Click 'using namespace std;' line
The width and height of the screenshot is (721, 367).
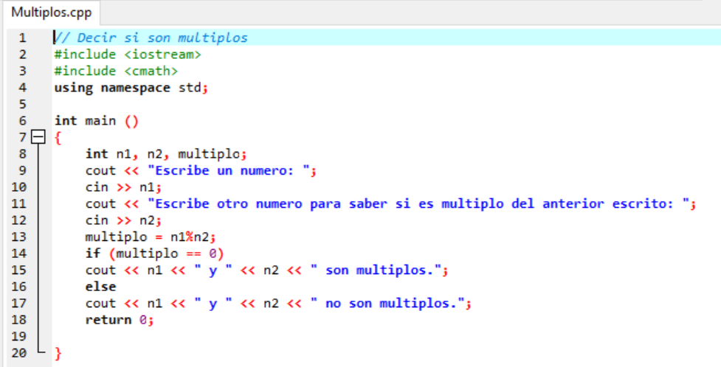pyautogui.click(x=131, y=88)
